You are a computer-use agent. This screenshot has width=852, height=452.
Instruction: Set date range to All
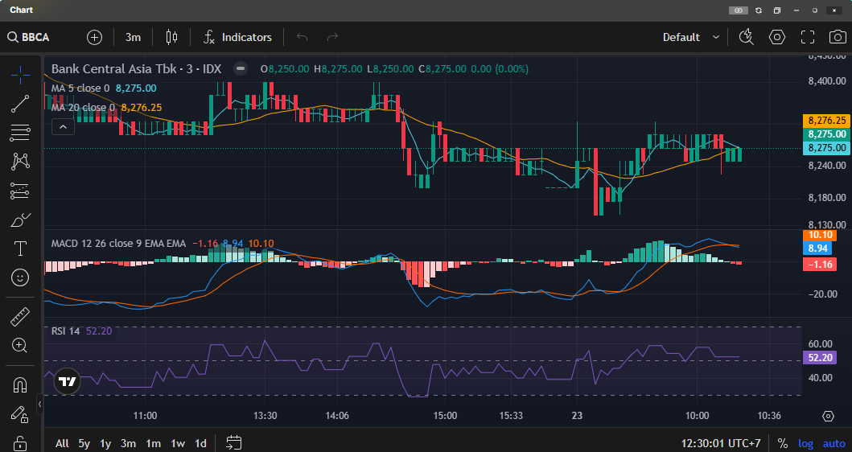pos(62,443)
